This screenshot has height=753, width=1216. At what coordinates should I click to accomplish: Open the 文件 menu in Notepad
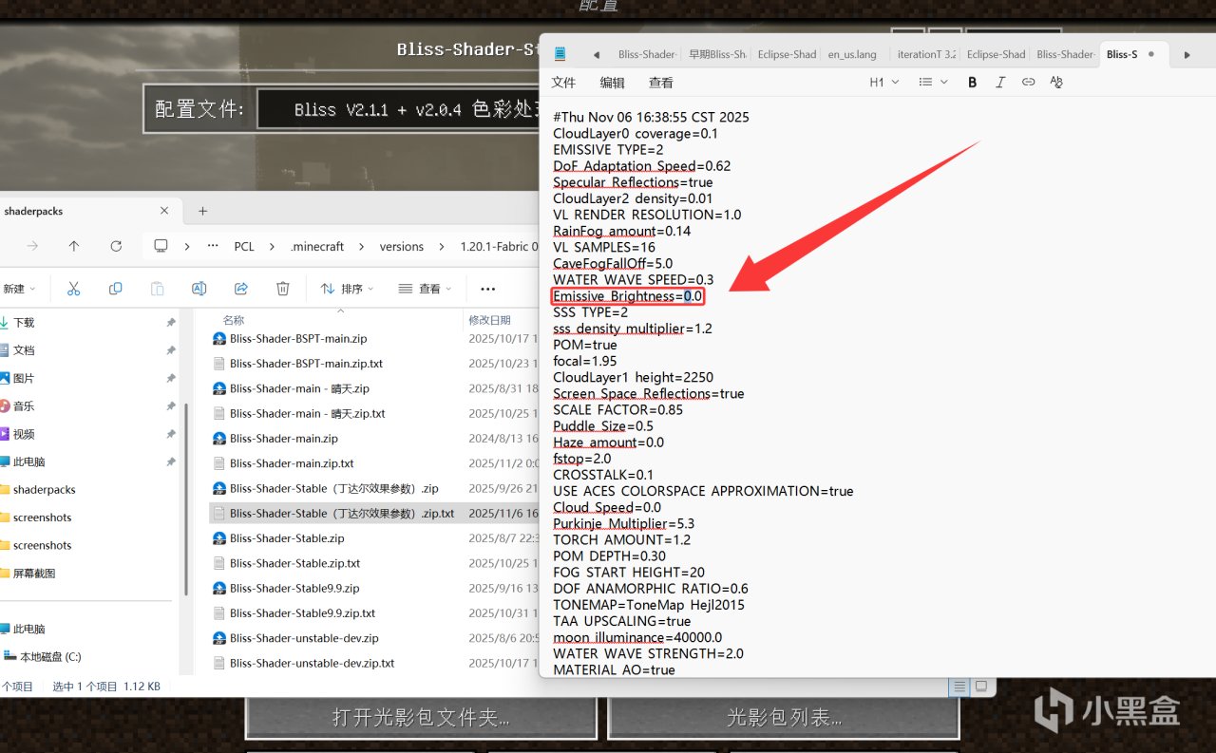click(563, 83)
